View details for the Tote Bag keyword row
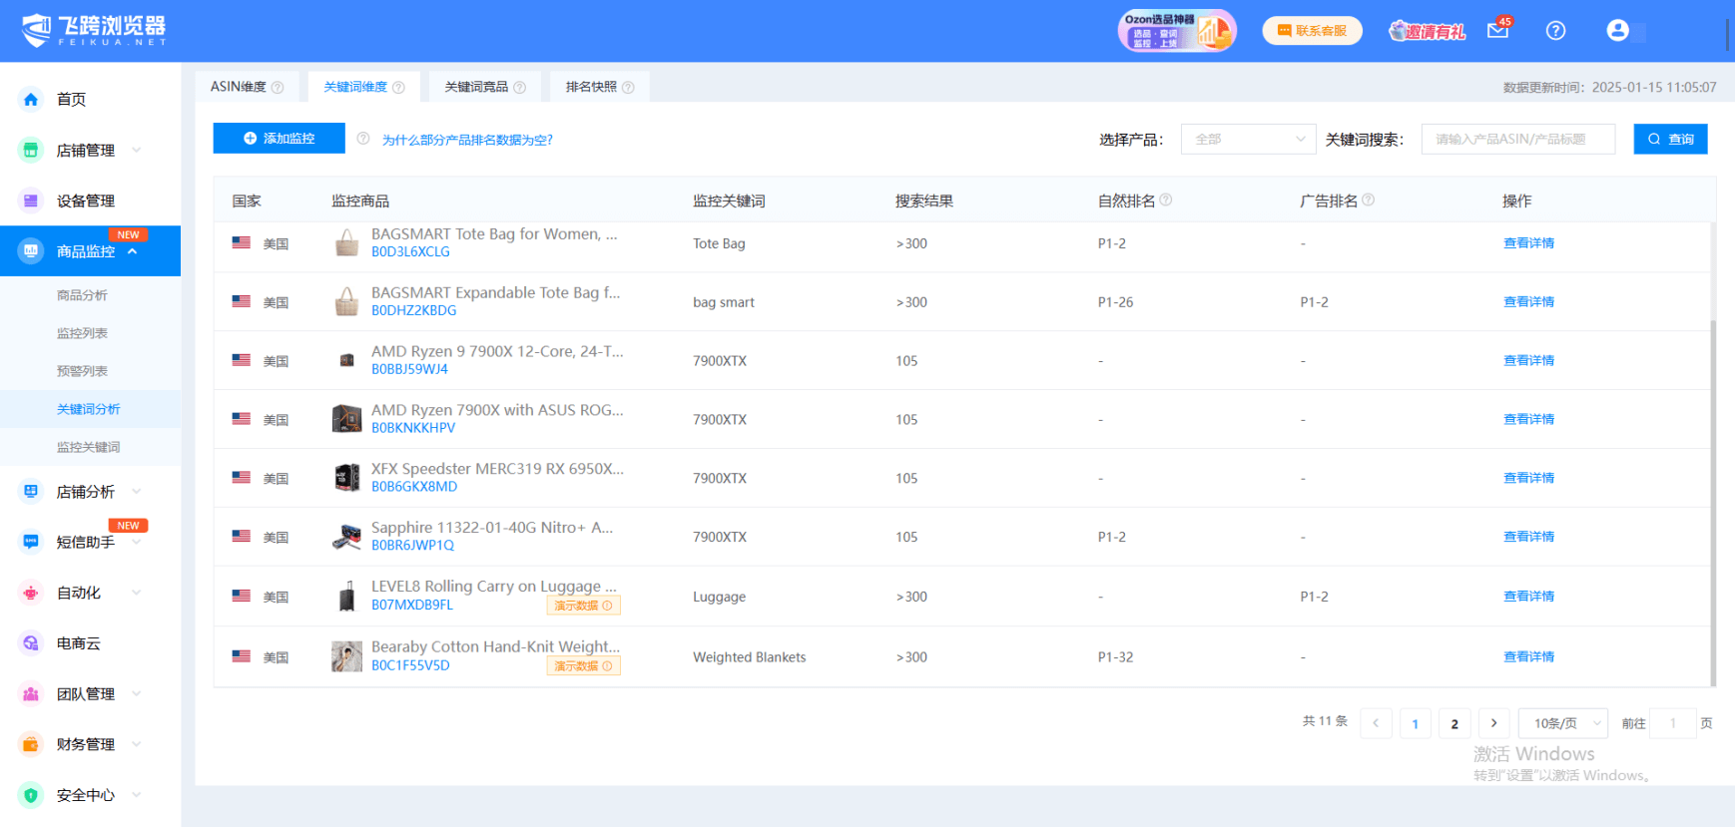 click(x=1528, y=243)
